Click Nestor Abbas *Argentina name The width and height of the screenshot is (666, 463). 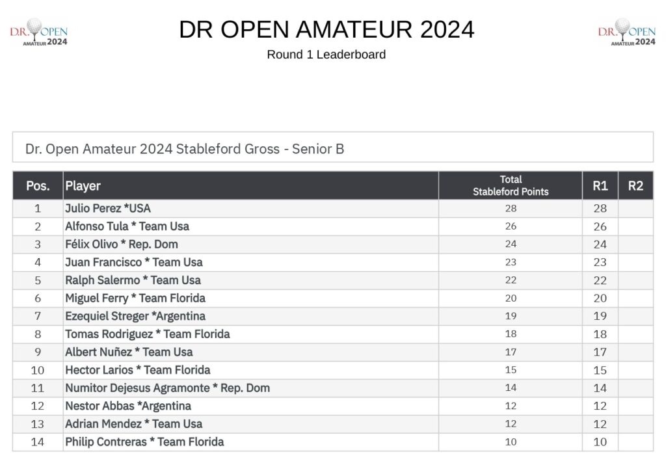(x=128, y=406)
